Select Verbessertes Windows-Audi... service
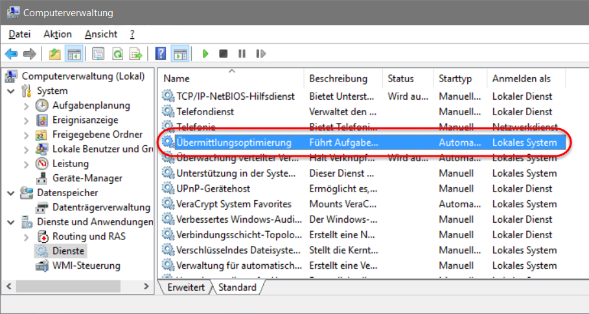 pyautogui.click(x=239, y=219)
